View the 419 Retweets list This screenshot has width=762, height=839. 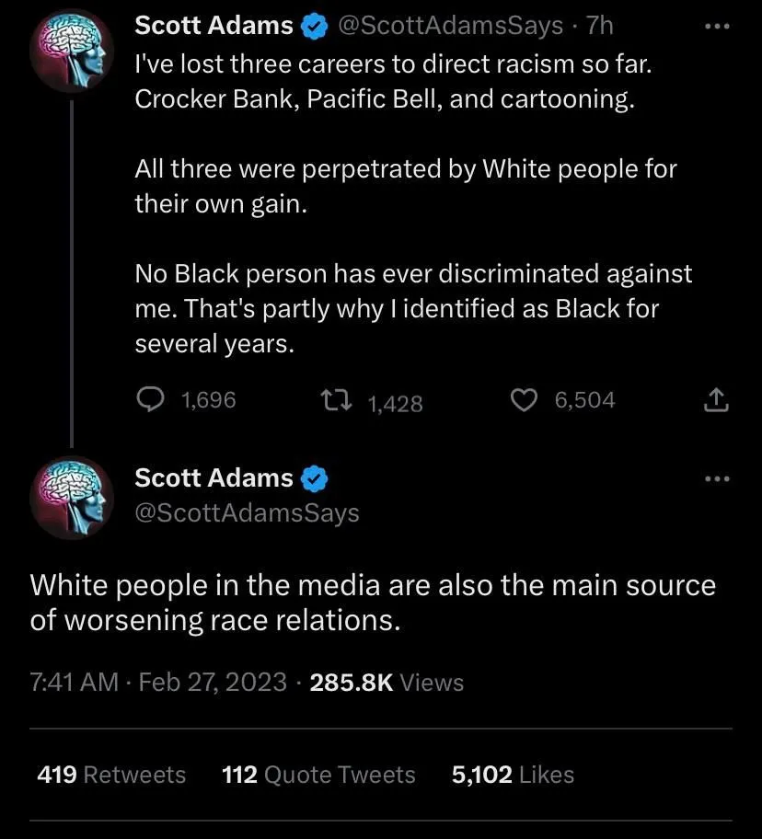111,775
